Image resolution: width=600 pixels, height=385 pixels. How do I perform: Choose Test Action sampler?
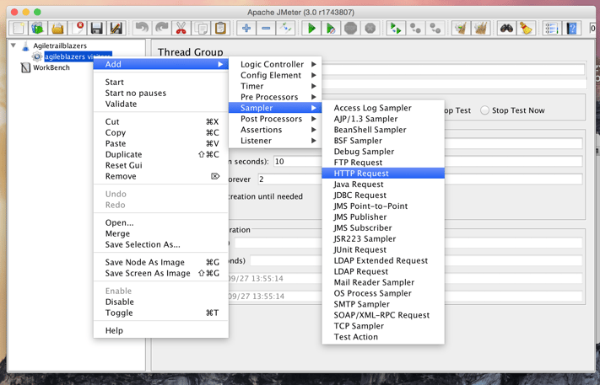(383, 337)
